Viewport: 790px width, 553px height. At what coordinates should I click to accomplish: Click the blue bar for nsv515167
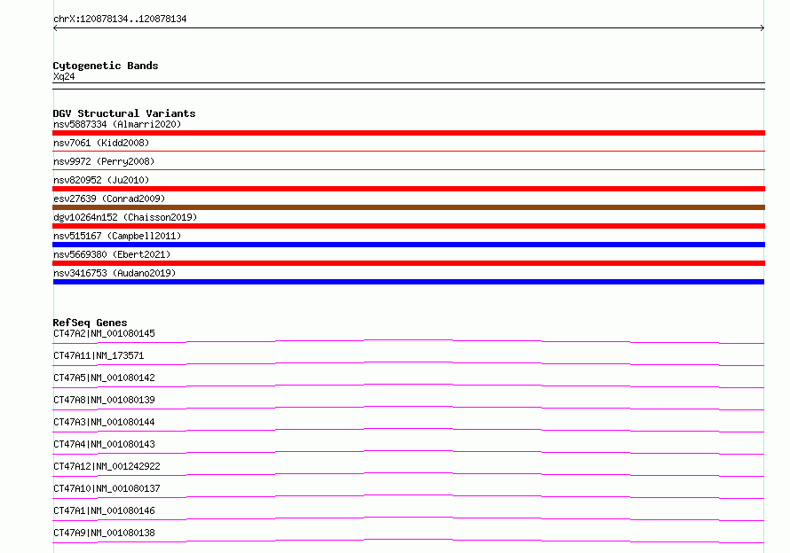pyautogui.click(x=408, y=245)
